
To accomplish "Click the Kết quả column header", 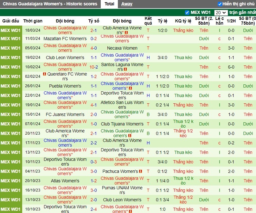I will (x=148, y=21).
